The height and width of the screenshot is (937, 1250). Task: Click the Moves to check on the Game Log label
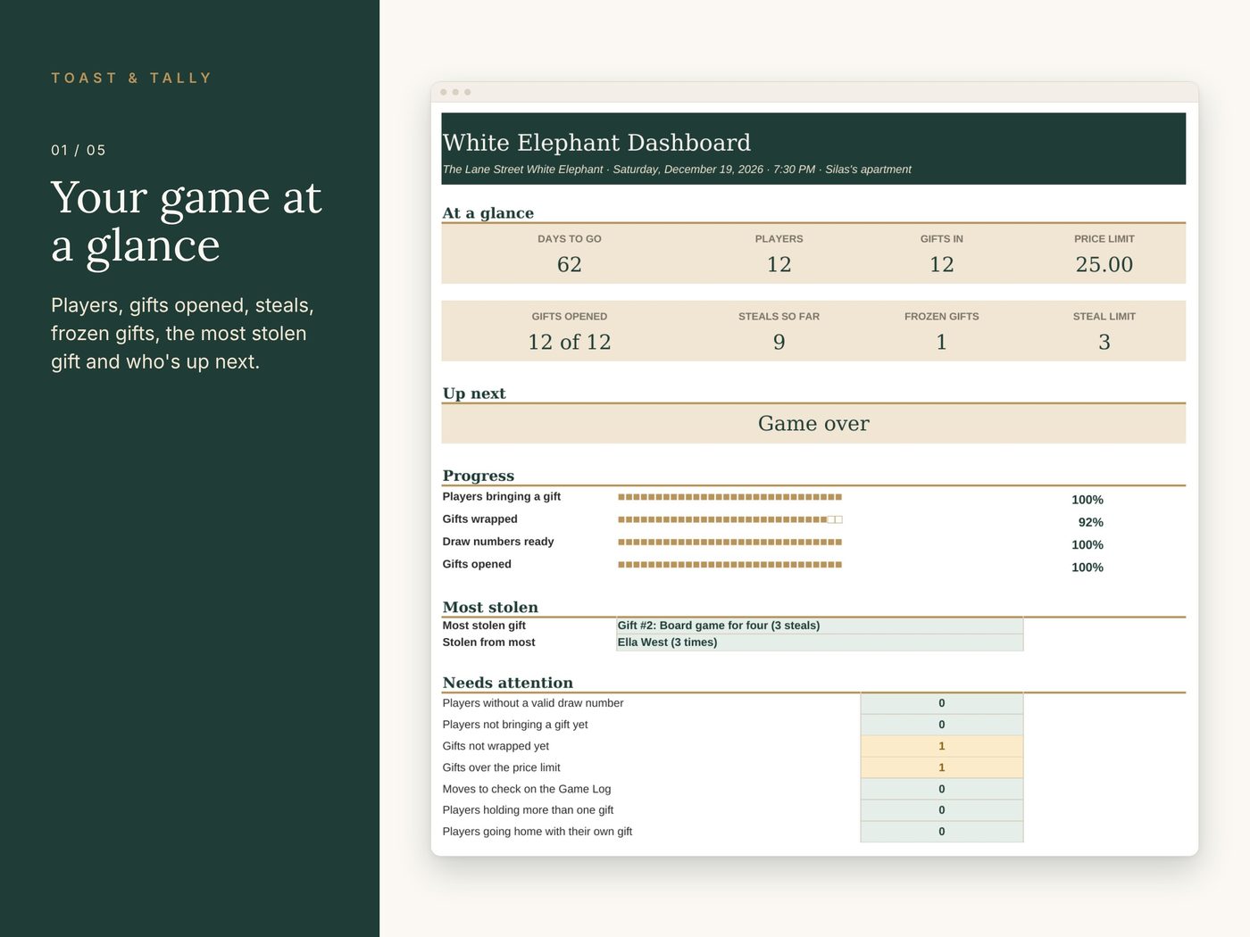(x=527, y=789)
